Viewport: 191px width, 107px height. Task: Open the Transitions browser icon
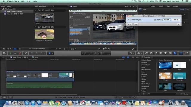pos(161,53)
